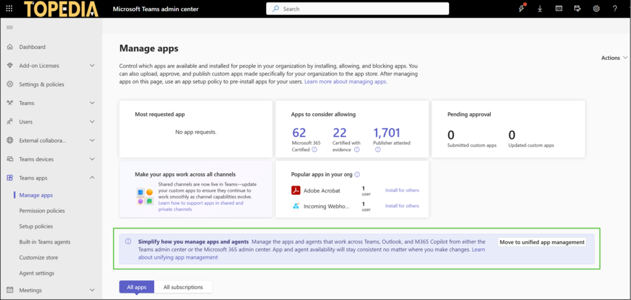This screenshot has width=631, height=300.
Task: Click the Teams devices icon
Action: 10,159
